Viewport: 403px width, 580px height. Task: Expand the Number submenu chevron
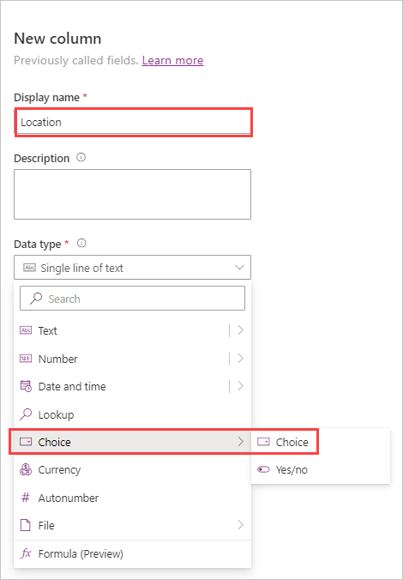click(240, 359)
